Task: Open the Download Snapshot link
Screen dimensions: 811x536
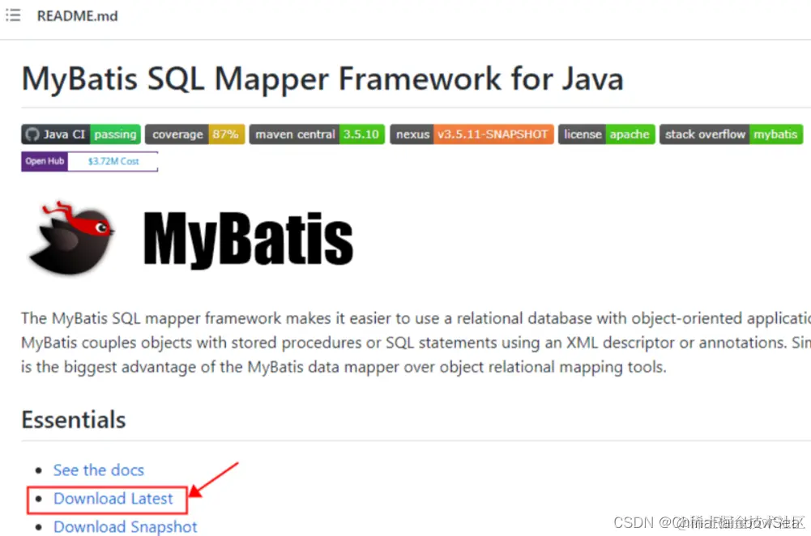Action: tap(125, 527)
